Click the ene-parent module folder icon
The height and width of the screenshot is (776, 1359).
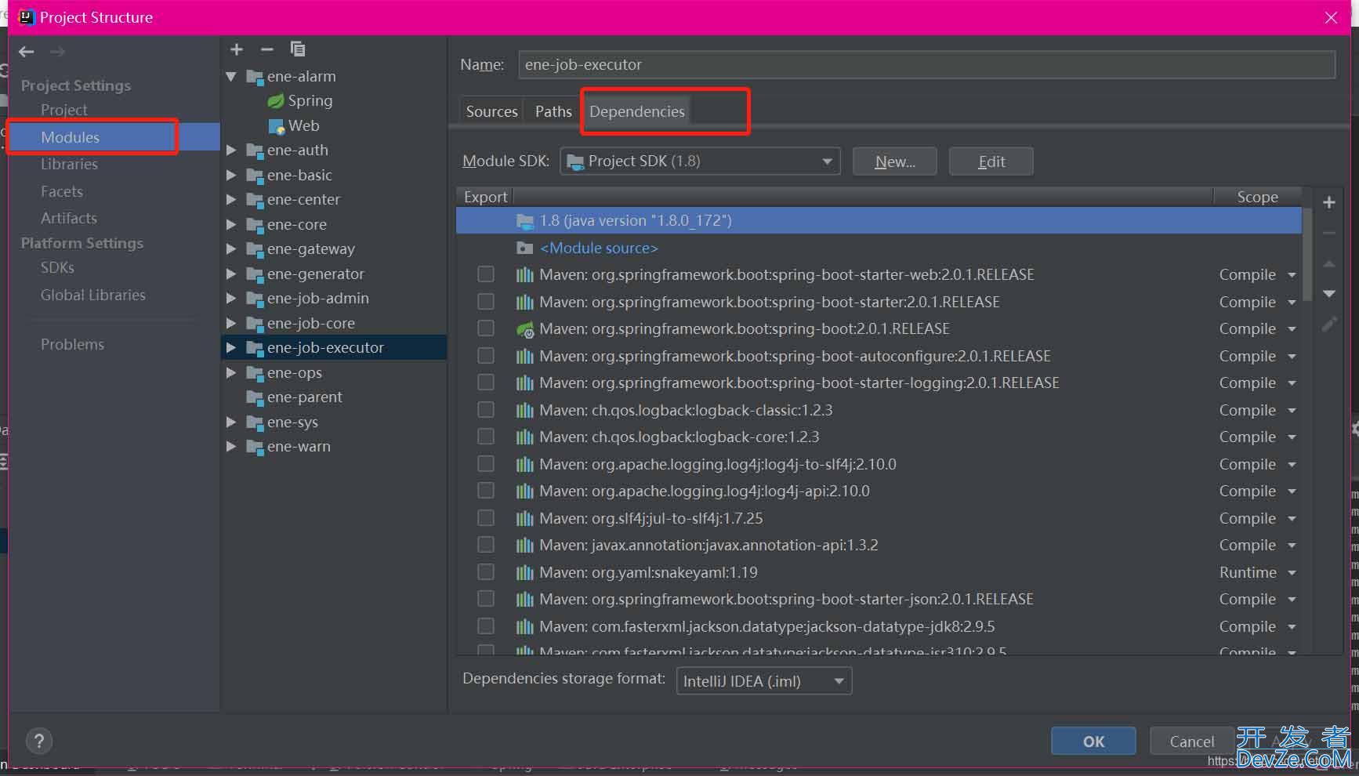point(255,397)
